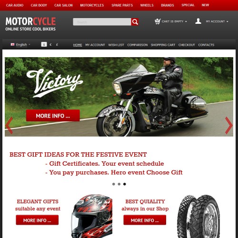Select the dollar currency symbol

pyautogui.click(x=44, y=44)
